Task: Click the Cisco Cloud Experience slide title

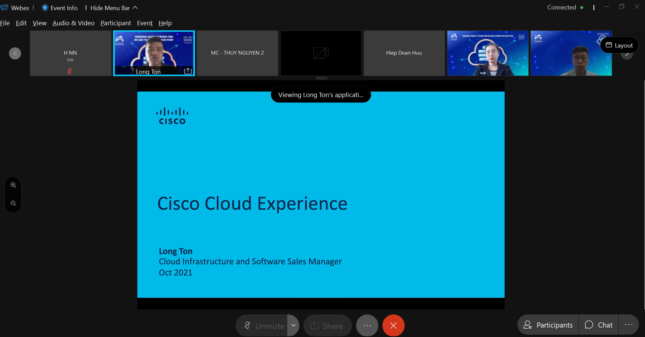Action: (x=252, y=204)
